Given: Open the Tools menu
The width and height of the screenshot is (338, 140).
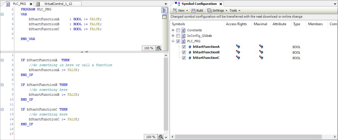Looking at the screenshot, I should click(x=234, y=11).
